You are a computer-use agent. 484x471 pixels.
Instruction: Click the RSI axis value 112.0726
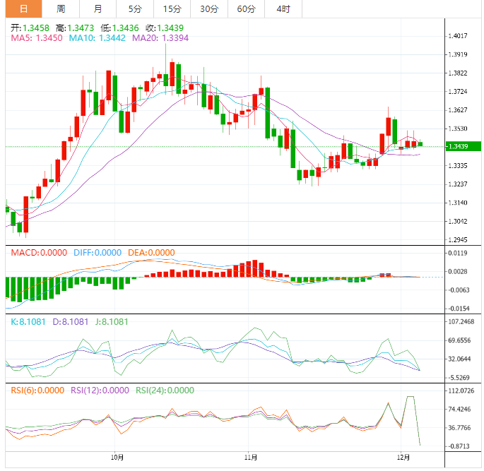[461, 390]
